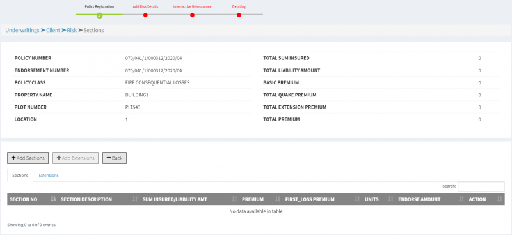
Task: Sort by Sum Insured/Liability Amt arrows
Action: [x=234, y=199]
